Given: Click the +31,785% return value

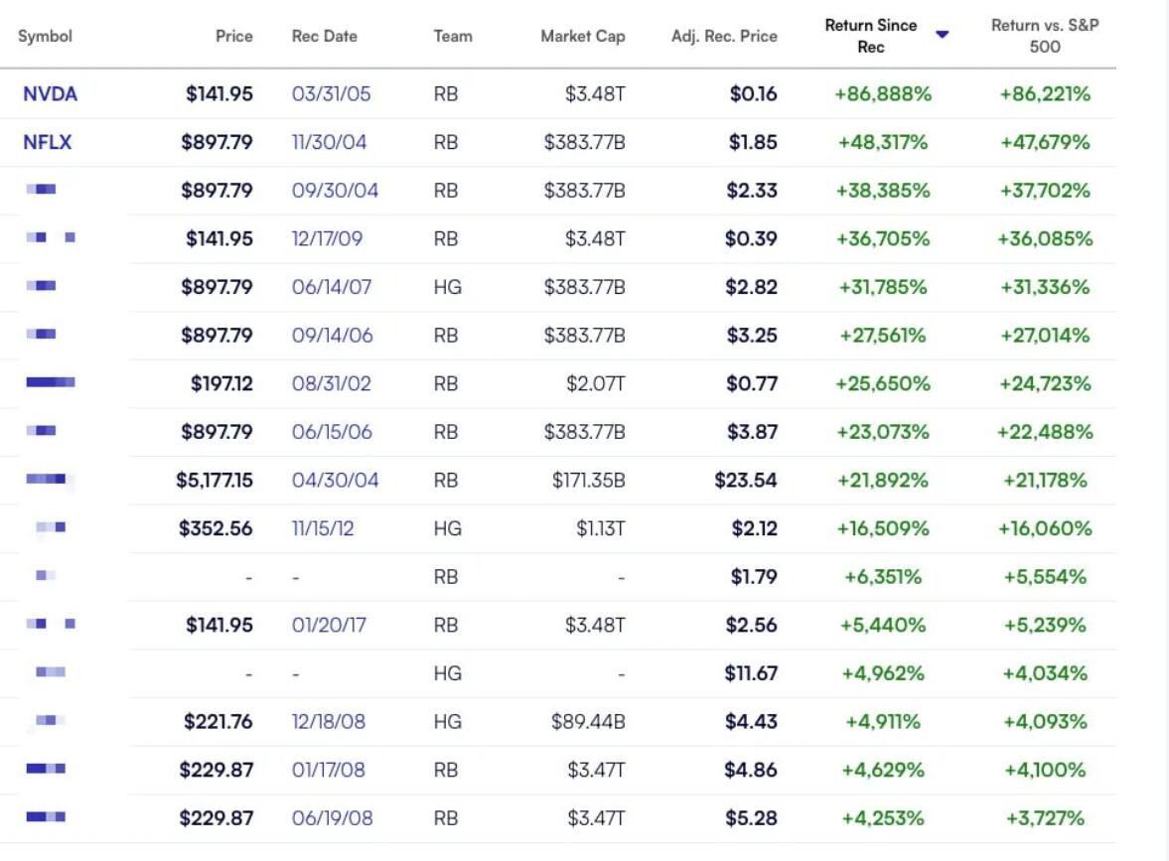Looking at the screenshot, I should [883, 287].
